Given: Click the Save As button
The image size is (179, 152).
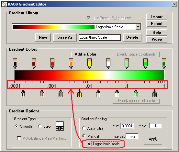Looking at the screenshot, I should click(65, 37).
